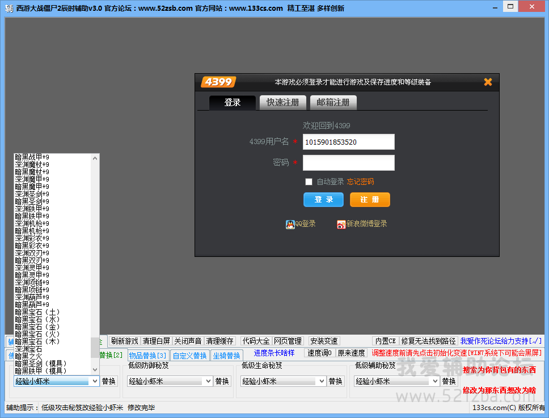Select 暗黑葫芦+9 in the list

pyautogui.click(x=52, y=305)
